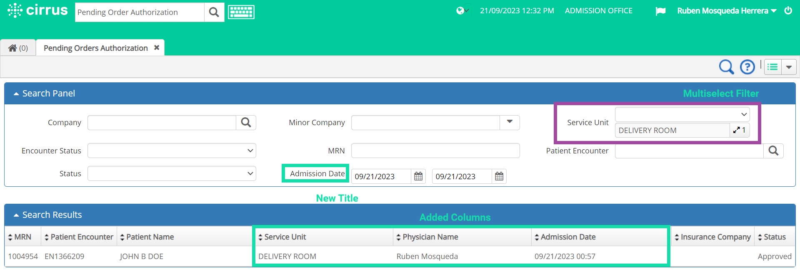The image size is (800, 274).
Task: Click the Company lookup magnifier button
Action: [246, 123]
